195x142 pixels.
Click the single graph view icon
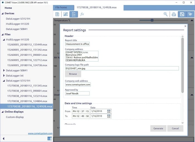pos(65,14)
